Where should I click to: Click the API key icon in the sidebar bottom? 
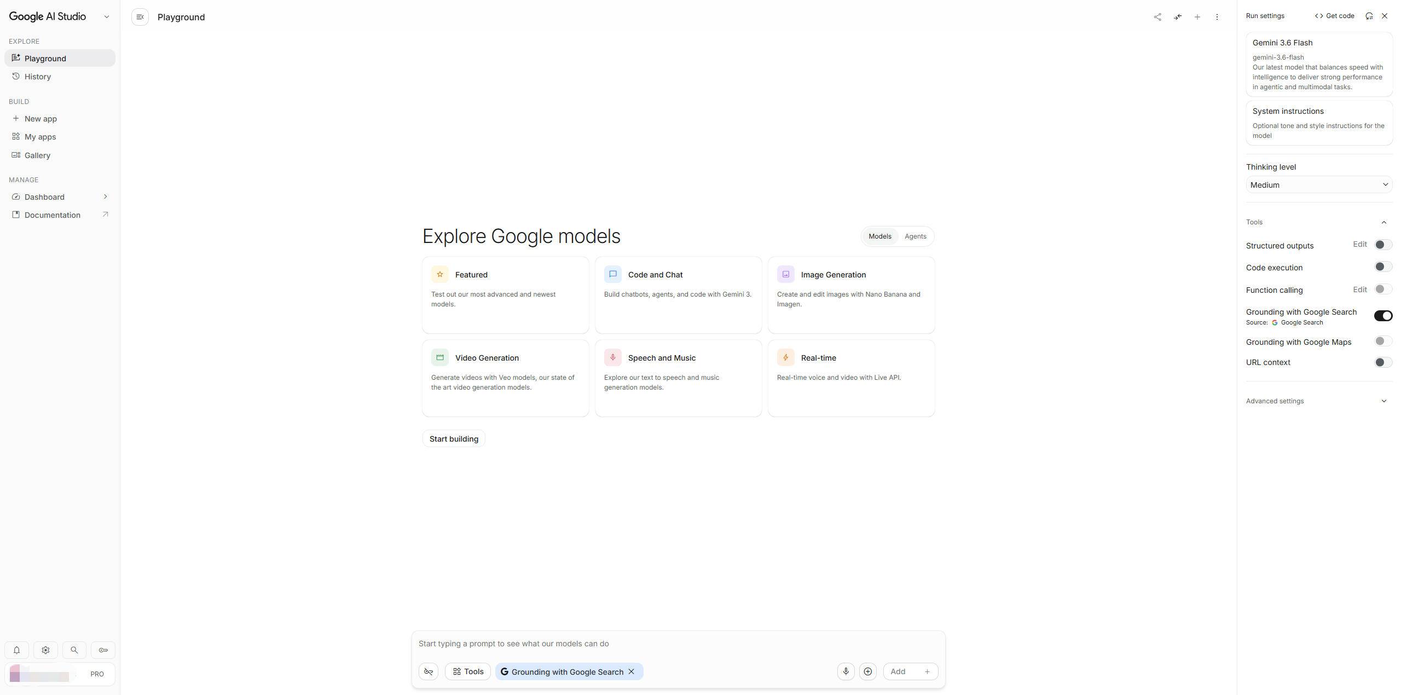coord(103,650)
